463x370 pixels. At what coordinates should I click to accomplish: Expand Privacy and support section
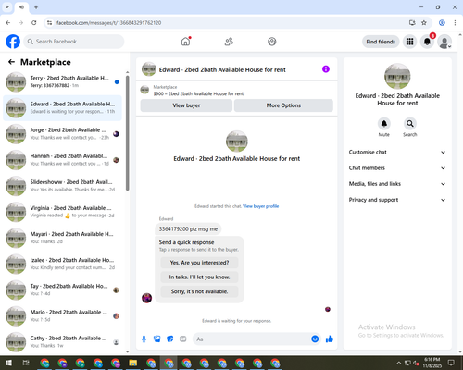(397, 200)
